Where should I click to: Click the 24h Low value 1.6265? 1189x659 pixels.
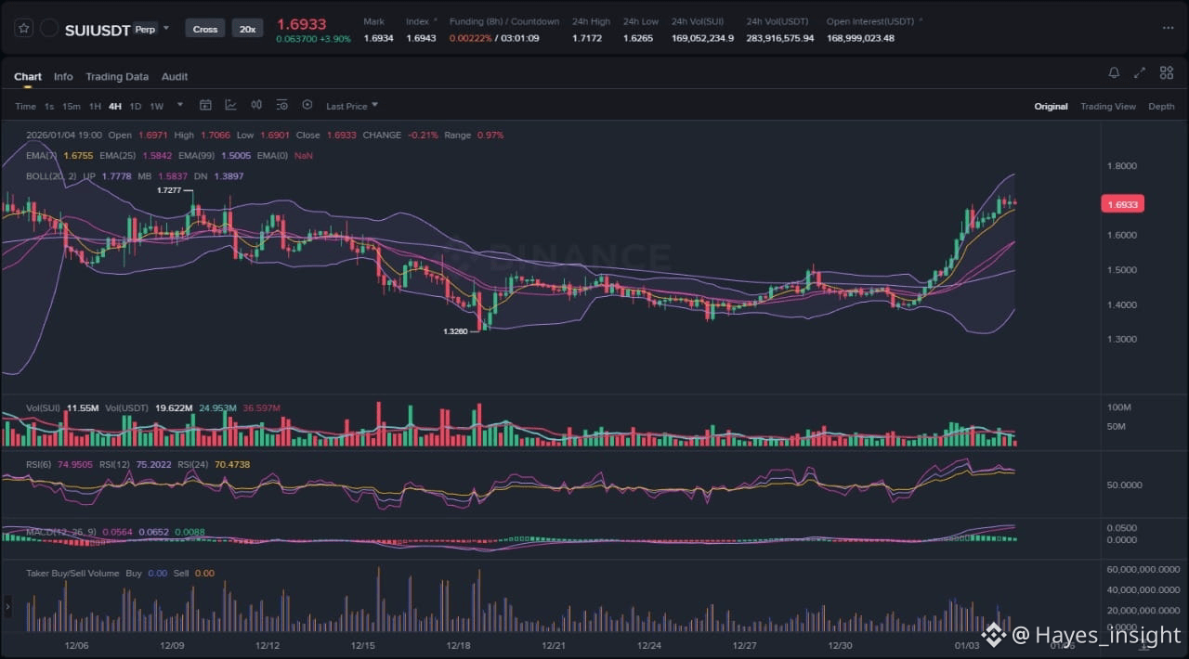[638, 38]
